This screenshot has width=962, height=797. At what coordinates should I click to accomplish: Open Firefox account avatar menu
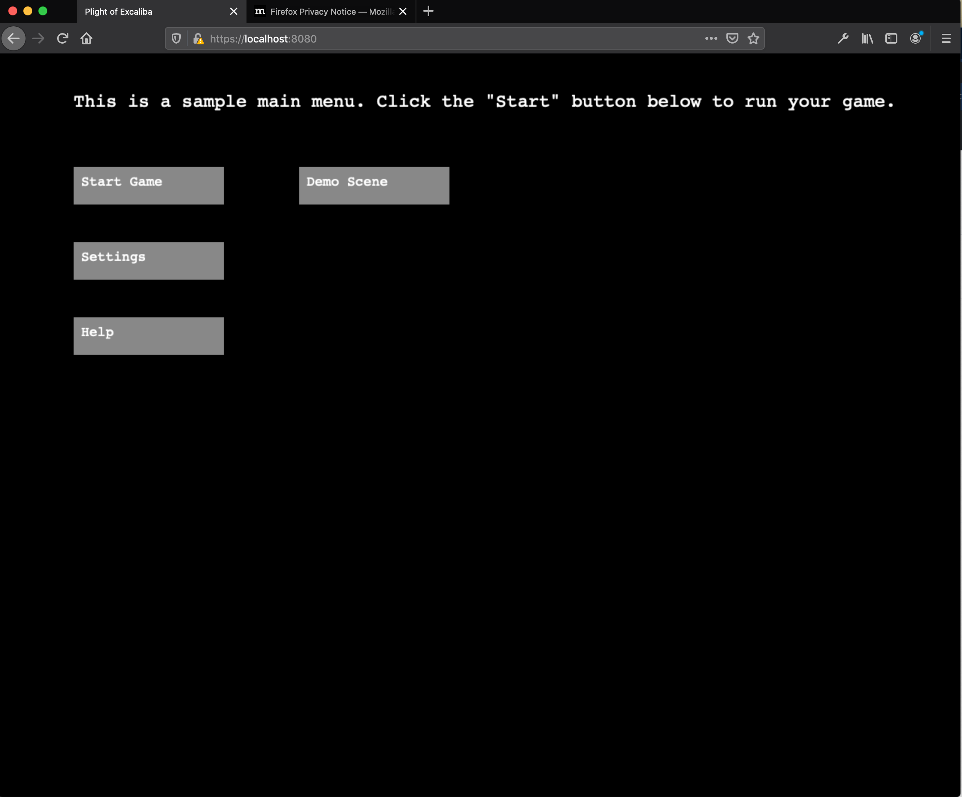(915, 38)
